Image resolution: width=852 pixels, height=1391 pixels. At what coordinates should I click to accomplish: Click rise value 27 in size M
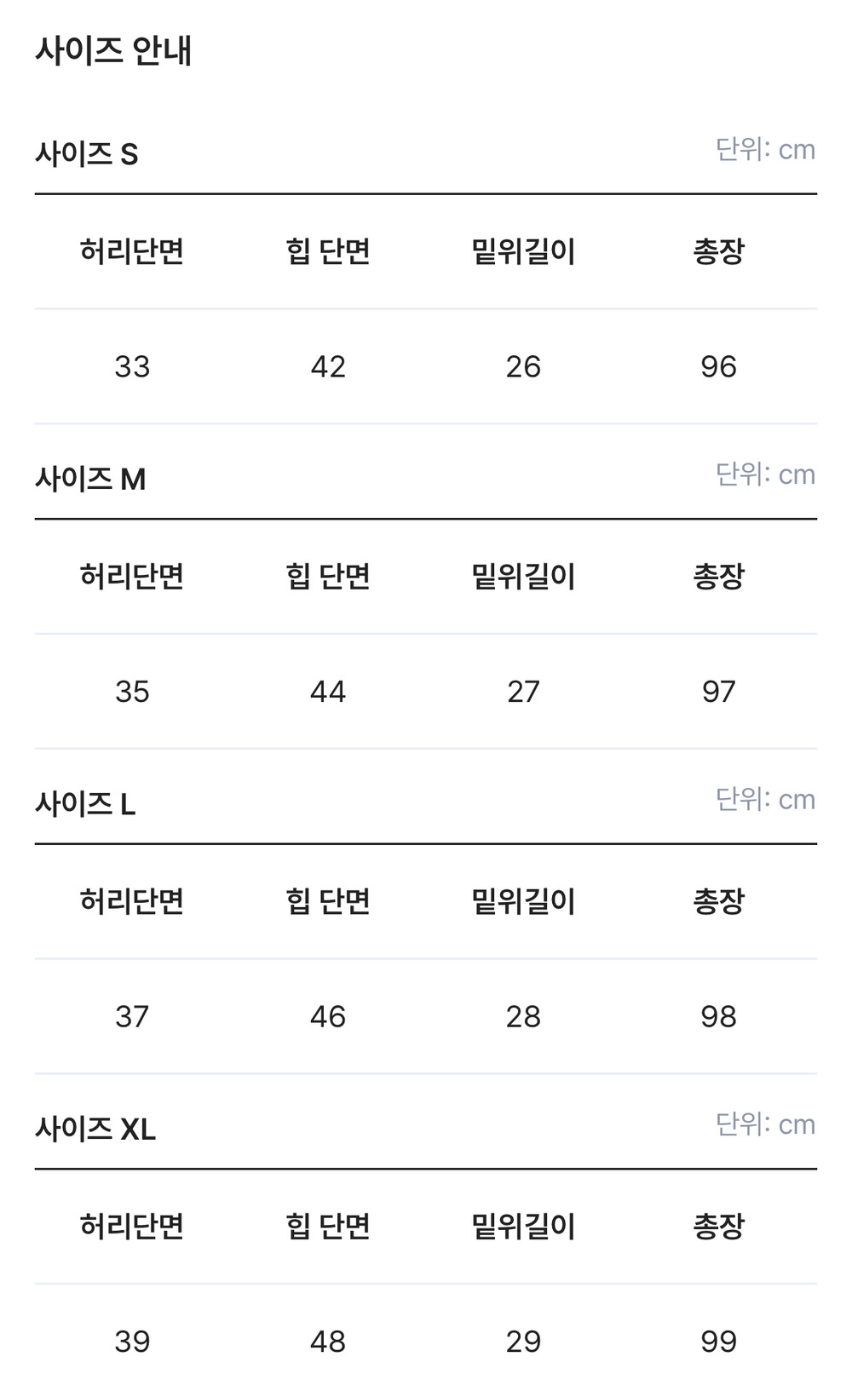tap(523, 692)
